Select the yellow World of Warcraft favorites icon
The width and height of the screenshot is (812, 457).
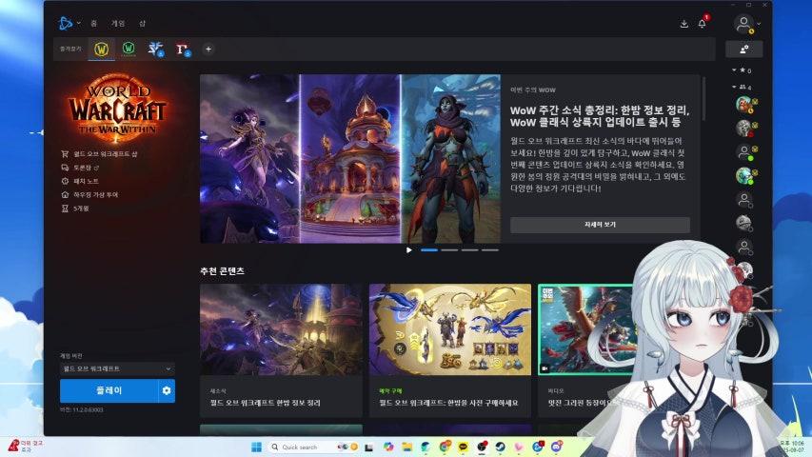102,50
